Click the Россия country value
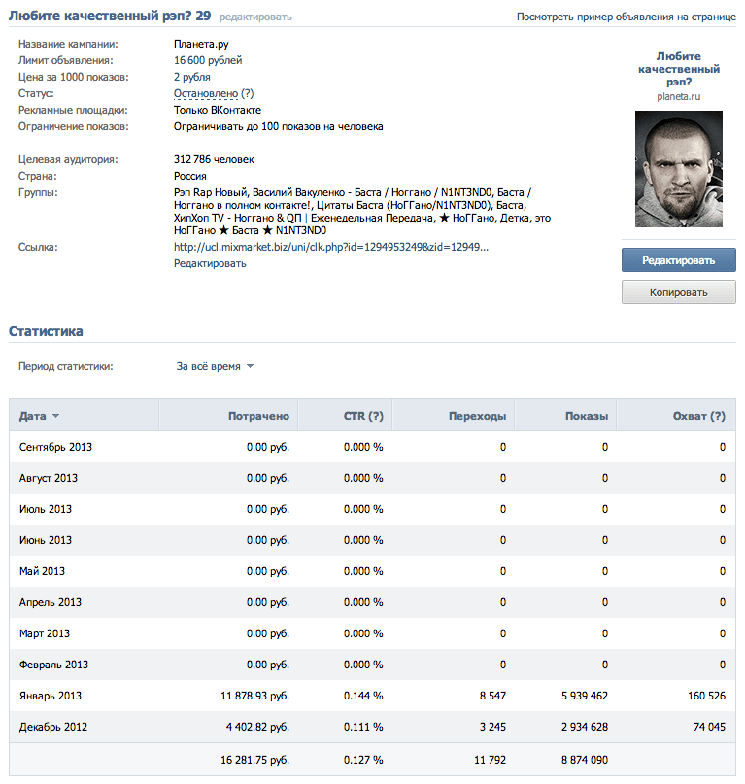The height and width of the screenshot is (784, 745). pyautogui.click(x=190, y=176)
